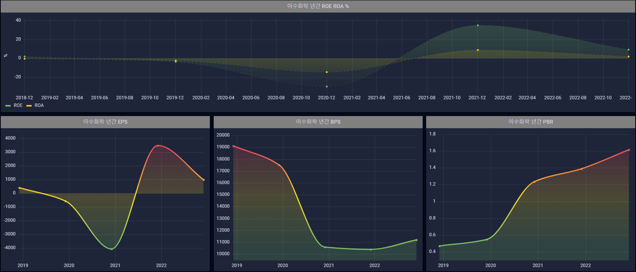
Task: Open the 이수화학 년간 EPS panel title menu
Action: [105, 122]
